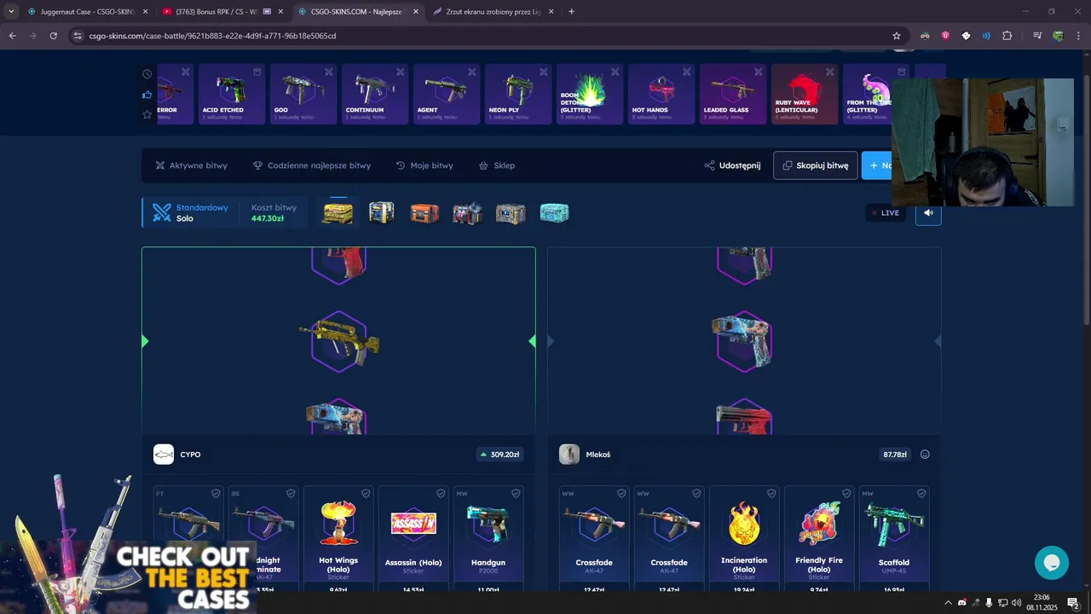Open the Assassin (Holo) sticker card
The width and height of the screenshot is (1091, 614).
pos(413,538)
